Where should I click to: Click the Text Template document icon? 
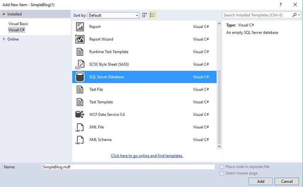tap(80, 102)
